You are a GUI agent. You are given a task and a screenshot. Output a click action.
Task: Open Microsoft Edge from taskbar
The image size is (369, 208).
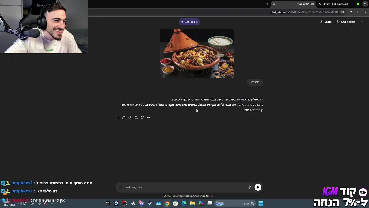pos(184,203)
